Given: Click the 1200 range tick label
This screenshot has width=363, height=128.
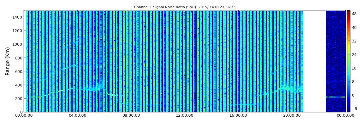Looking at the screenshot, I should pos(18,31).
